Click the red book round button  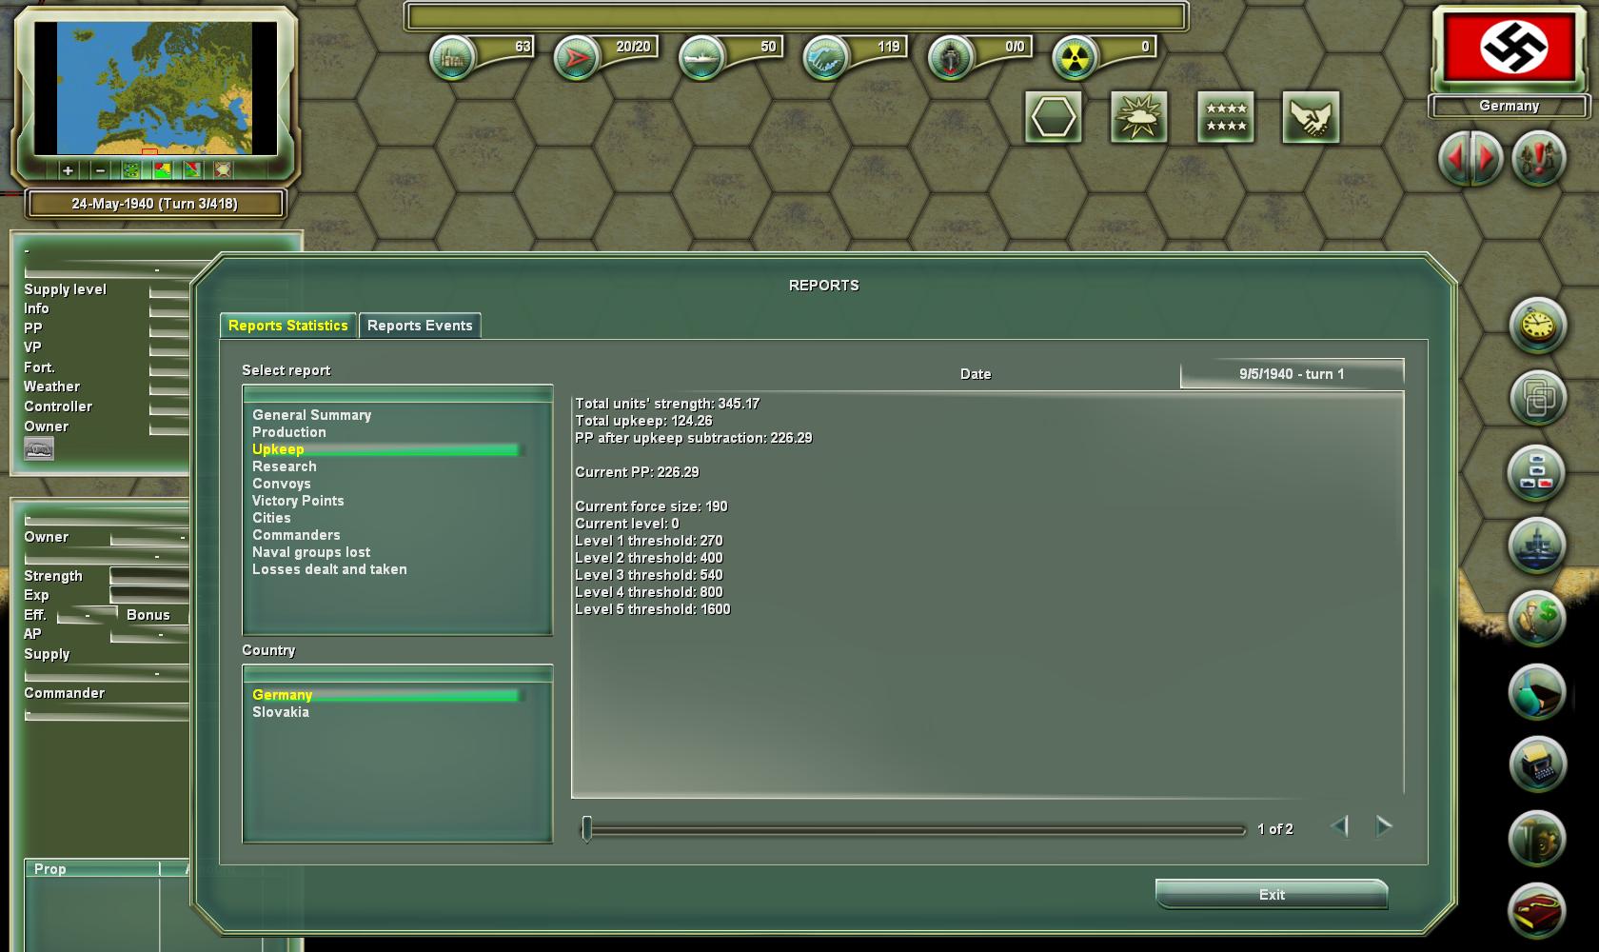(x=1538, y=911)
